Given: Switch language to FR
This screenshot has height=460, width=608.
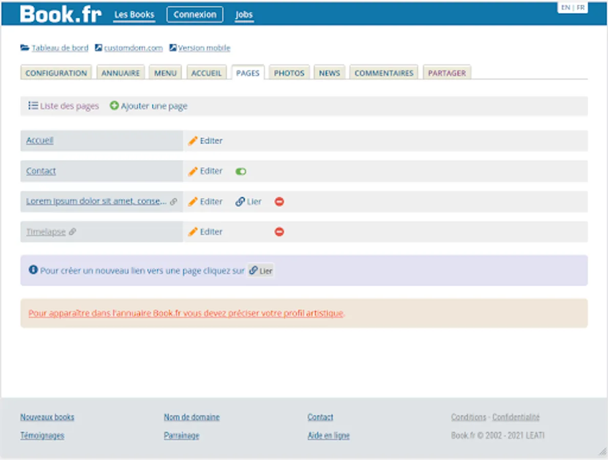Looking at the screenshot, I should point(580,7).
